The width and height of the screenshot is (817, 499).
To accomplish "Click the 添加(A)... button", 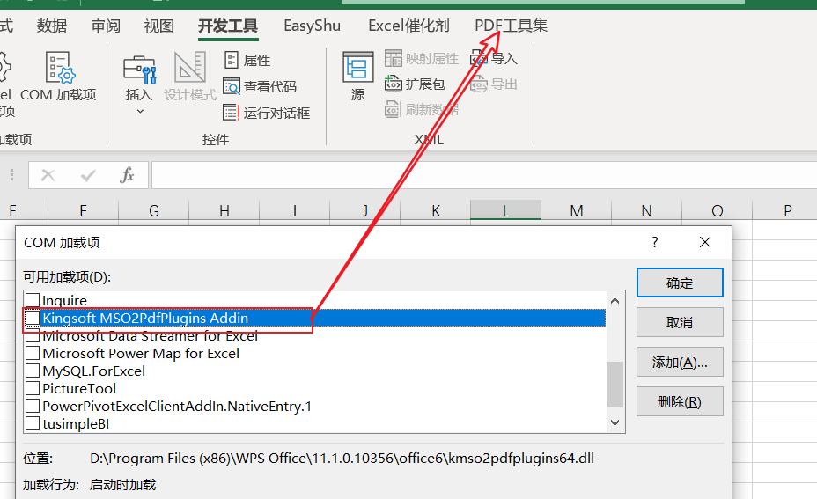I will click(x=680, y=362).
